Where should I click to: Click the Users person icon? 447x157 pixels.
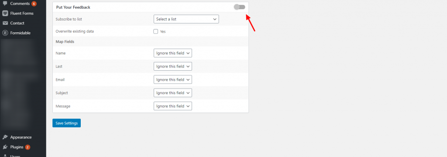click(x=5, y=156)
